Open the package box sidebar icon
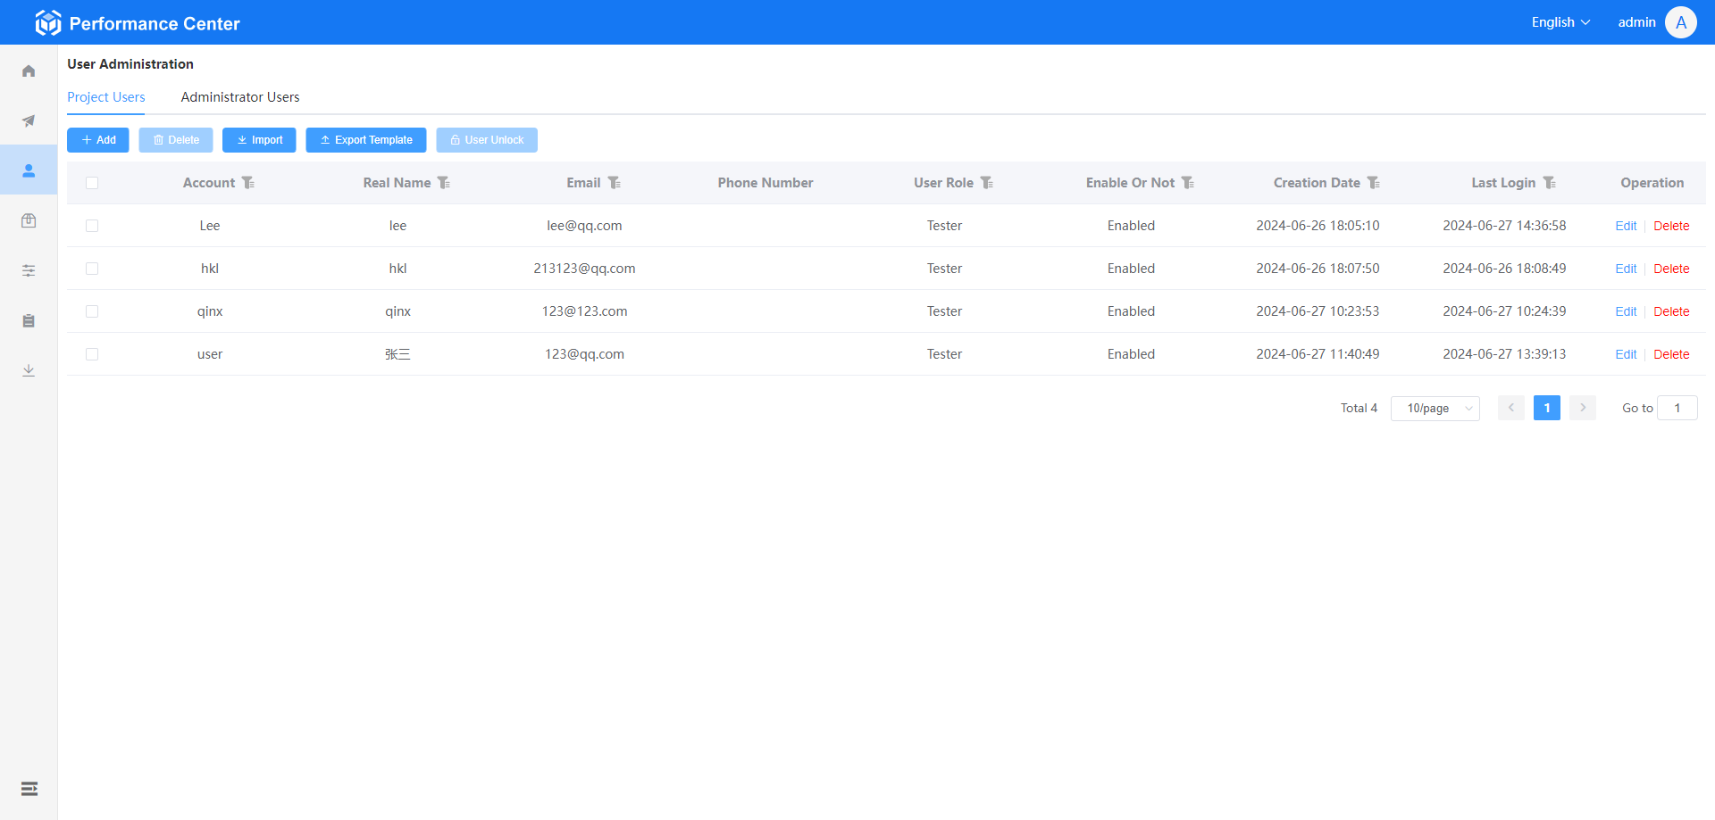 (29, 220)
